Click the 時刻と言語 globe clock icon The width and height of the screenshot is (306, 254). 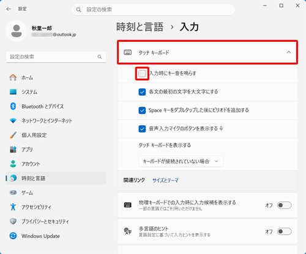pyautogui.click(x=13, y=178)
